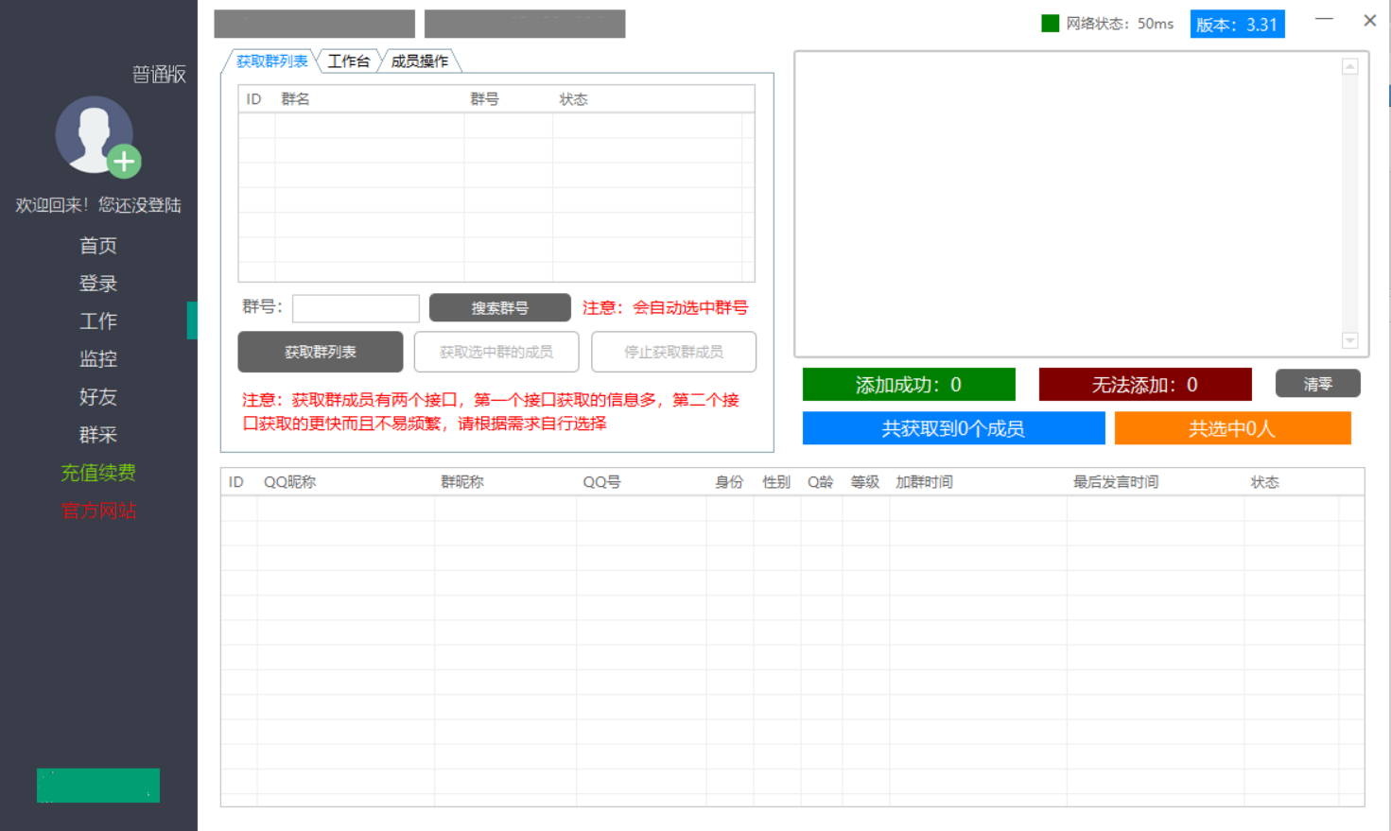Screen dimensions: 1391x831
Task: Click the user avatar with plus badge
Action: (x=96, y=136)
